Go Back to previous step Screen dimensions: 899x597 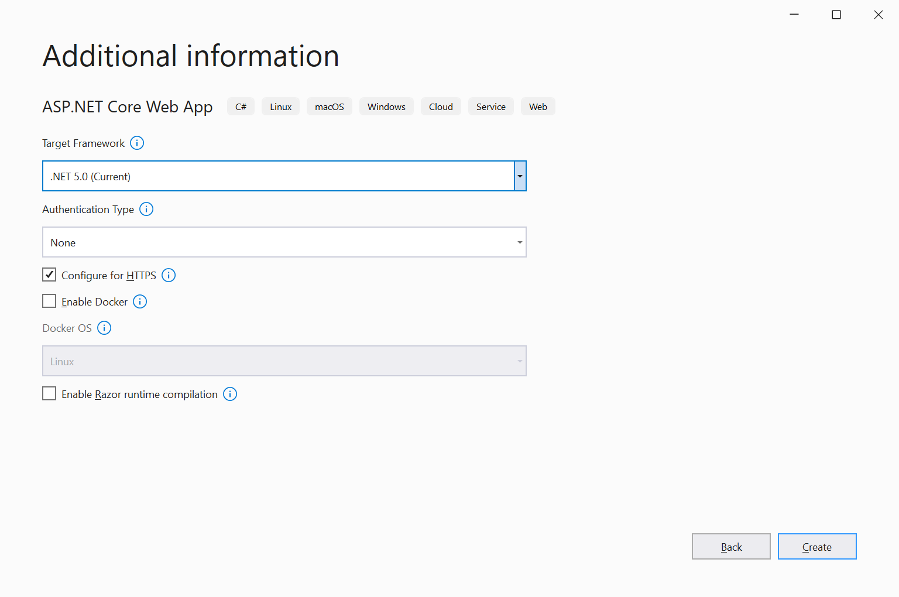click(x=731, y=547)
